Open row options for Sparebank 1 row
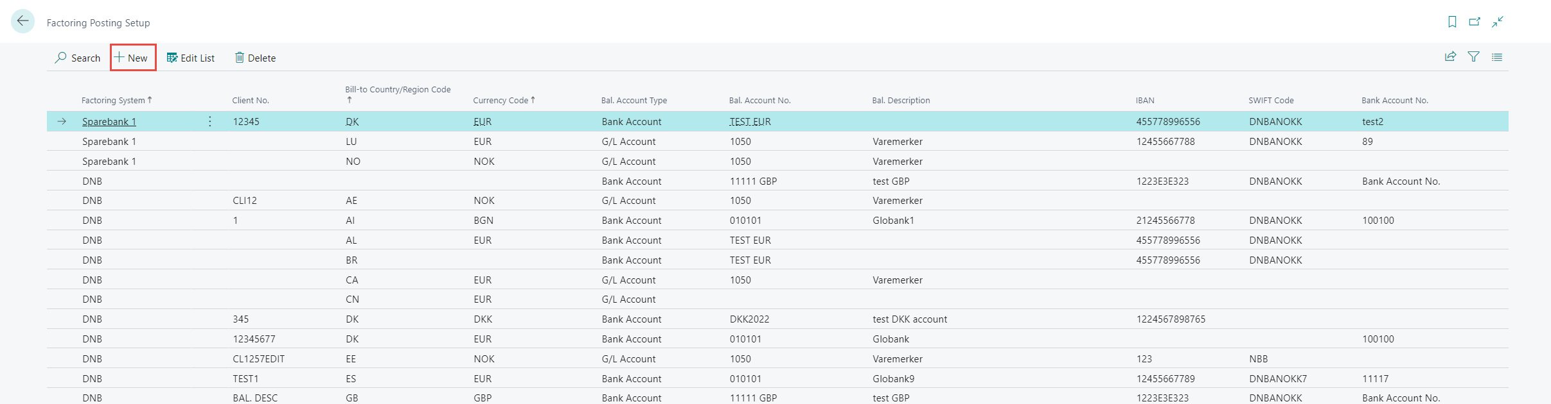1551x404 pixels. (x=210, y=121)
